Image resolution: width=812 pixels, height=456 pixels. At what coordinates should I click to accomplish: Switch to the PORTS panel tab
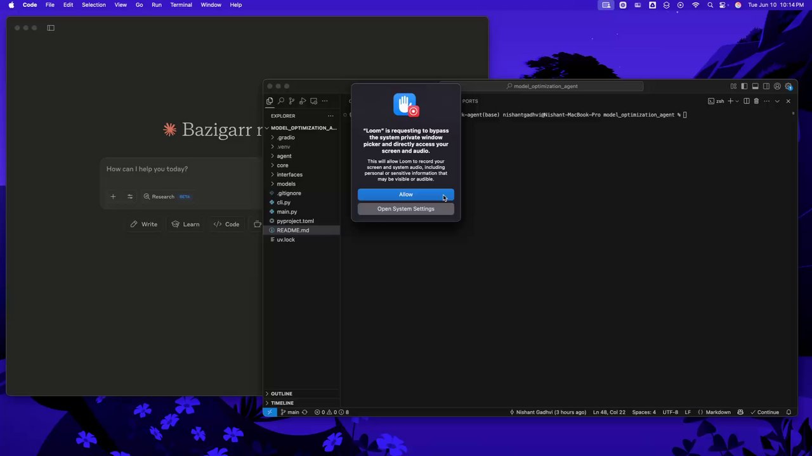coord(469,101)
